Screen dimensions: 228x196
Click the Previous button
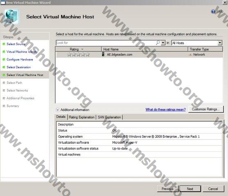(x=168, y=189)
